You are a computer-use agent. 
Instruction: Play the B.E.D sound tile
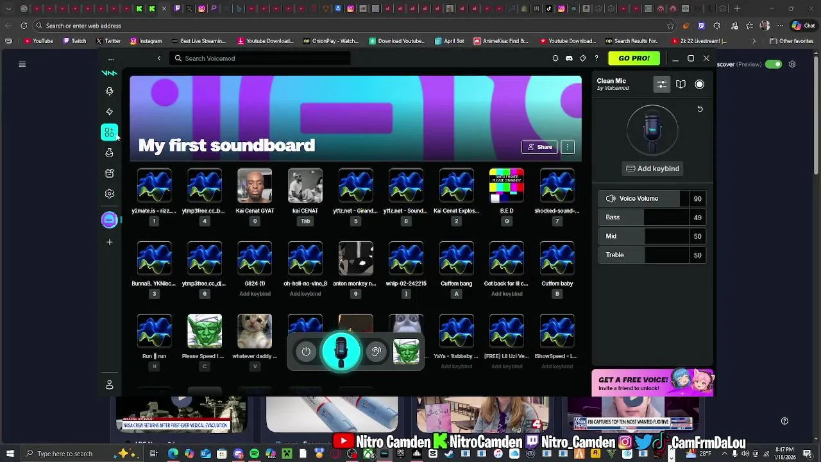pyautogui.click(x=507, y=185)
